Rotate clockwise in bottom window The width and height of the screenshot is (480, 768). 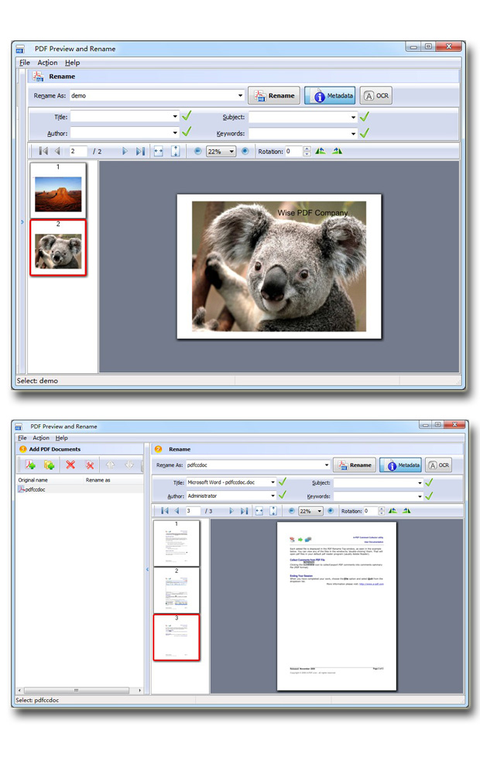click(x=406, y=511)
